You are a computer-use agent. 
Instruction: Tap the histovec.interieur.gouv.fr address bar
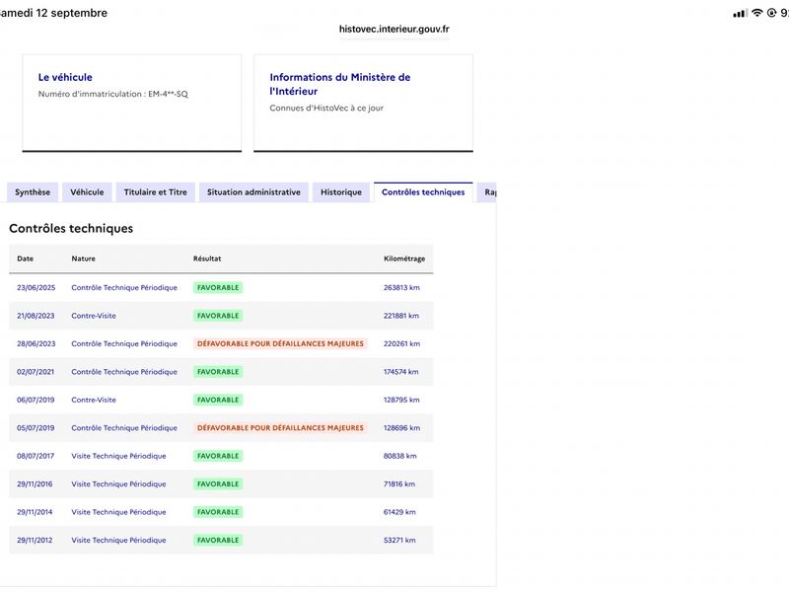pyautogui.click(x=394, y=30)
